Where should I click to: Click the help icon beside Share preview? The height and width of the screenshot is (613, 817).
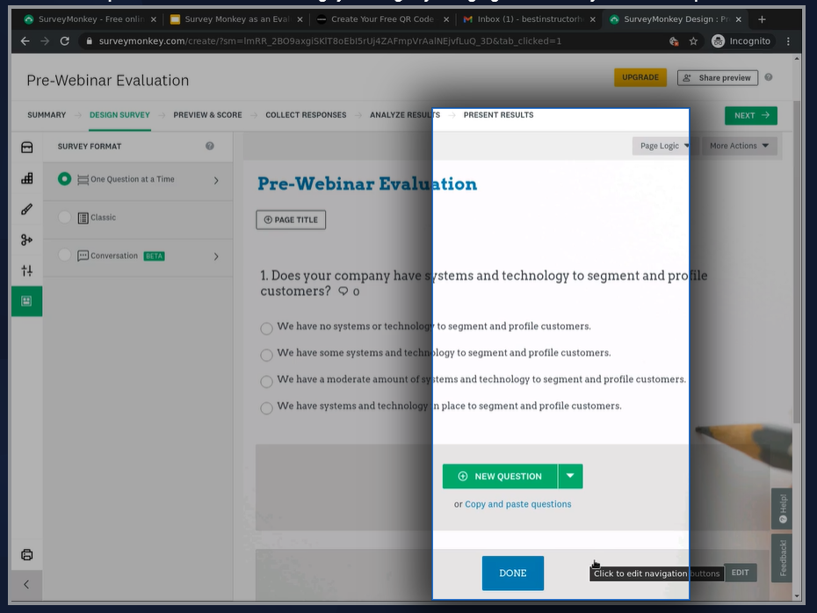769,77
